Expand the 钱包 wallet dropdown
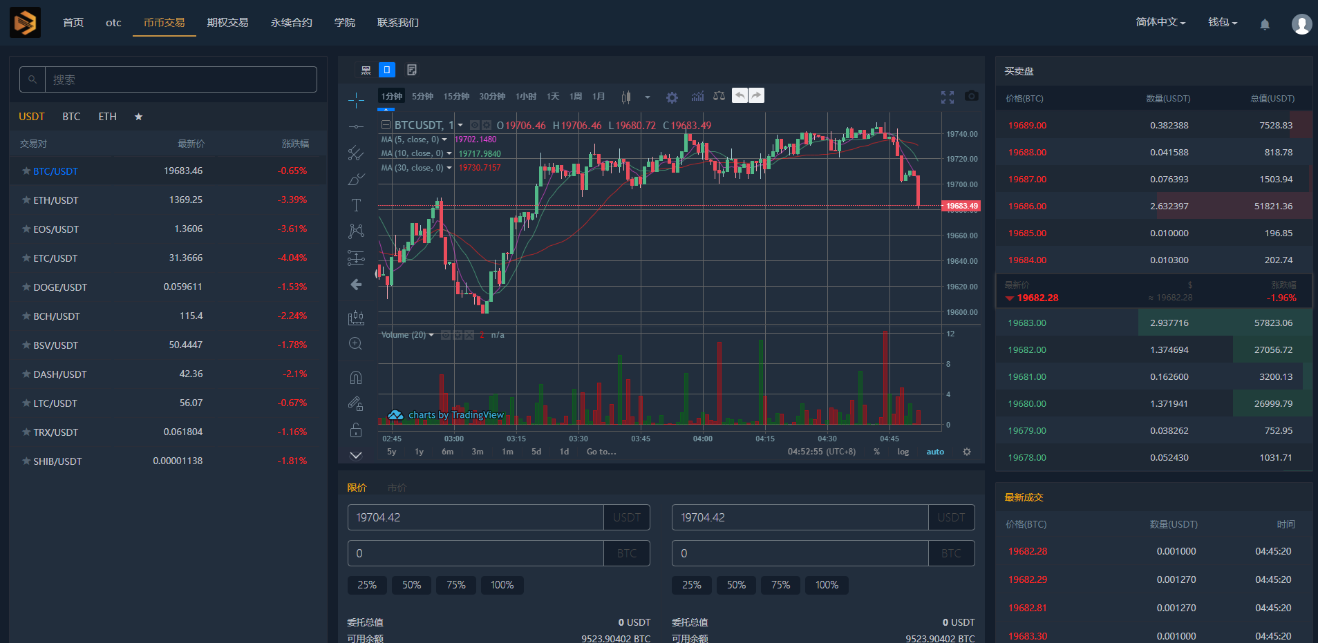Image resolution: width=1318 pixels, height=643 pixels. click(1222, 22)
